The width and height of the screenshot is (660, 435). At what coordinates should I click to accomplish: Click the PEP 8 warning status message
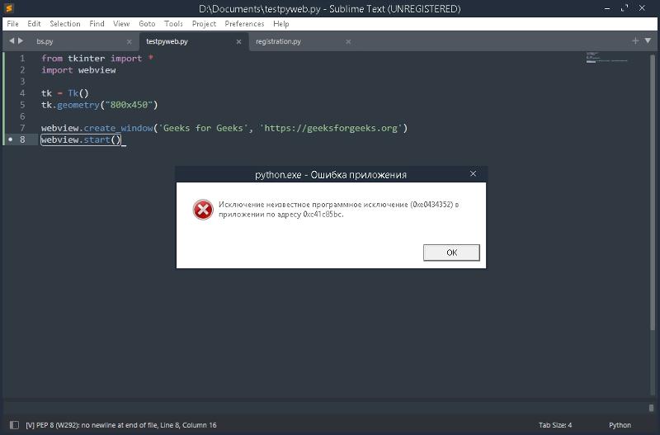(x=121, y=425)
